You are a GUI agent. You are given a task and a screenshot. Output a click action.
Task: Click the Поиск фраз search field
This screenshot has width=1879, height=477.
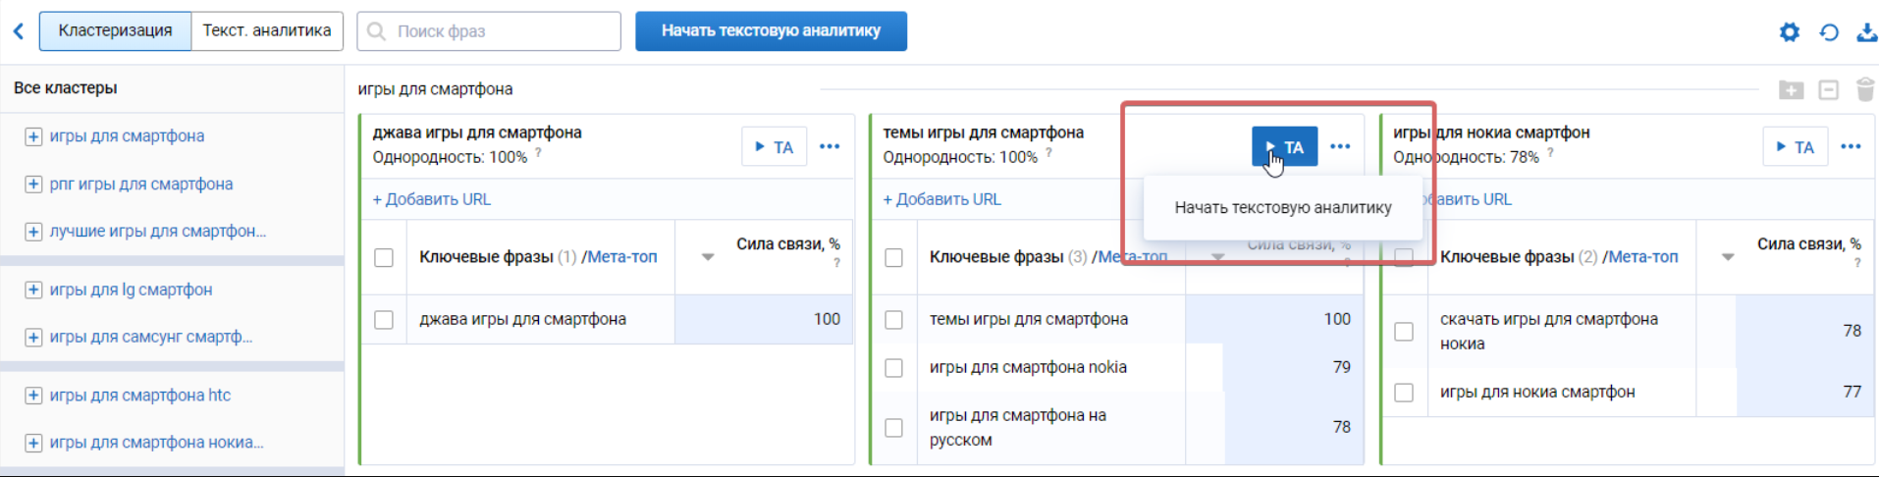[x=489, y=31]
